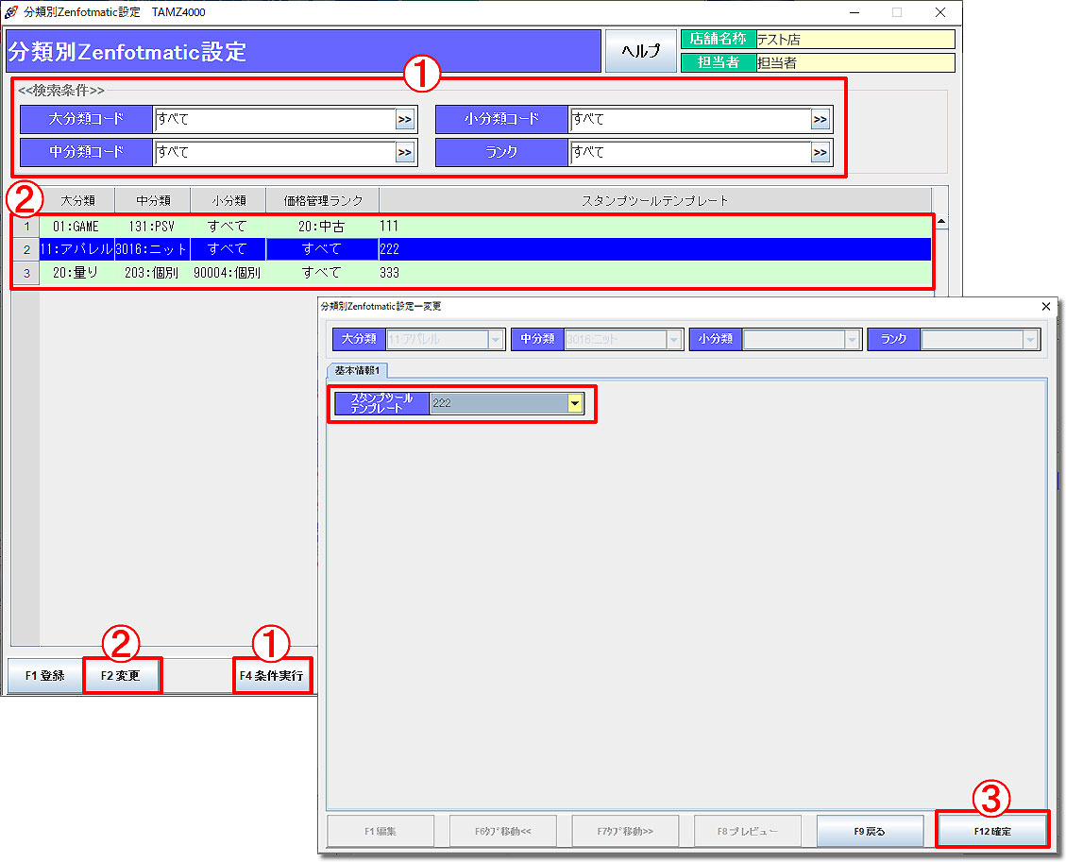The height and width of the screenshot is (862, 1066).
Task: Select the 90004:個別 cell
Action: point(228,273)
